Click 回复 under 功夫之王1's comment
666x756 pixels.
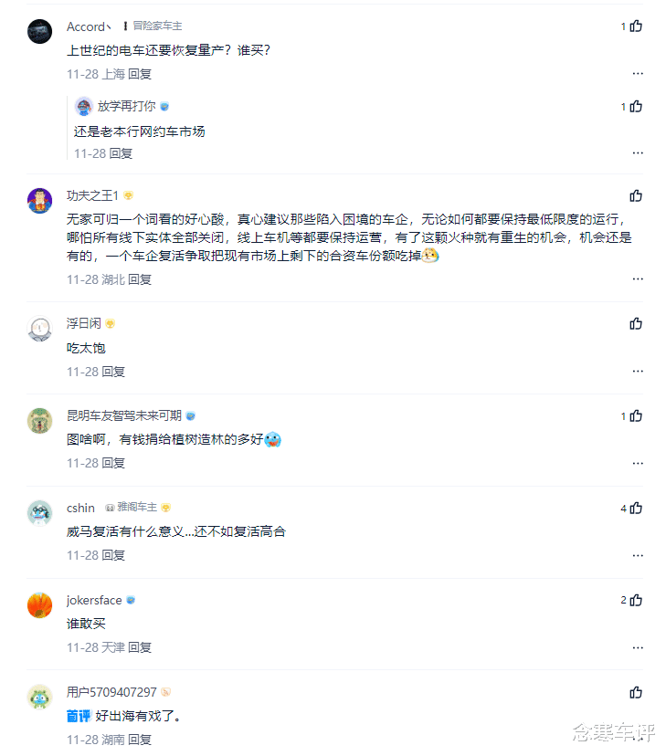140,279
